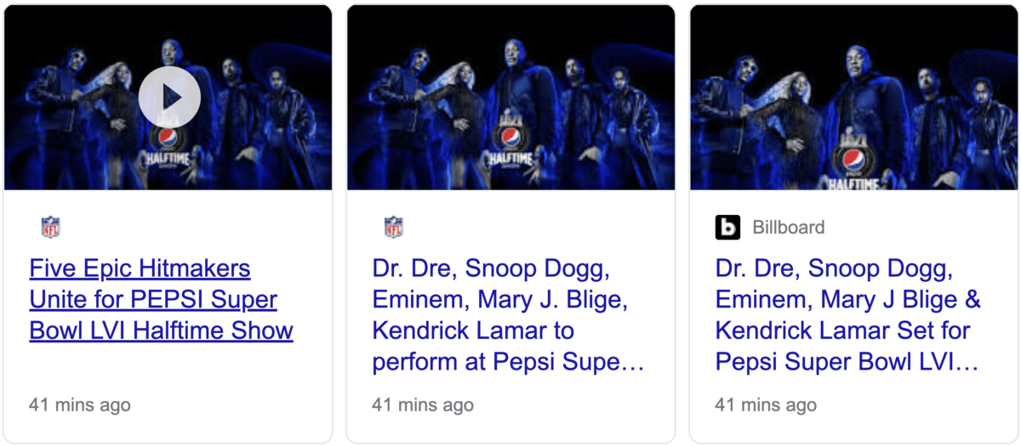
Task: Open the headline ending 'to perform at Pepsi Supe…'
Action: click(507, 315)
